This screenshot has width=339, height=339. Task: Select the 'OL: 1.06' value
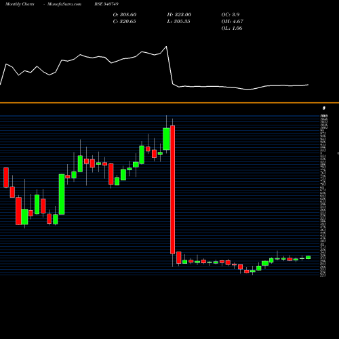point(232,28)
